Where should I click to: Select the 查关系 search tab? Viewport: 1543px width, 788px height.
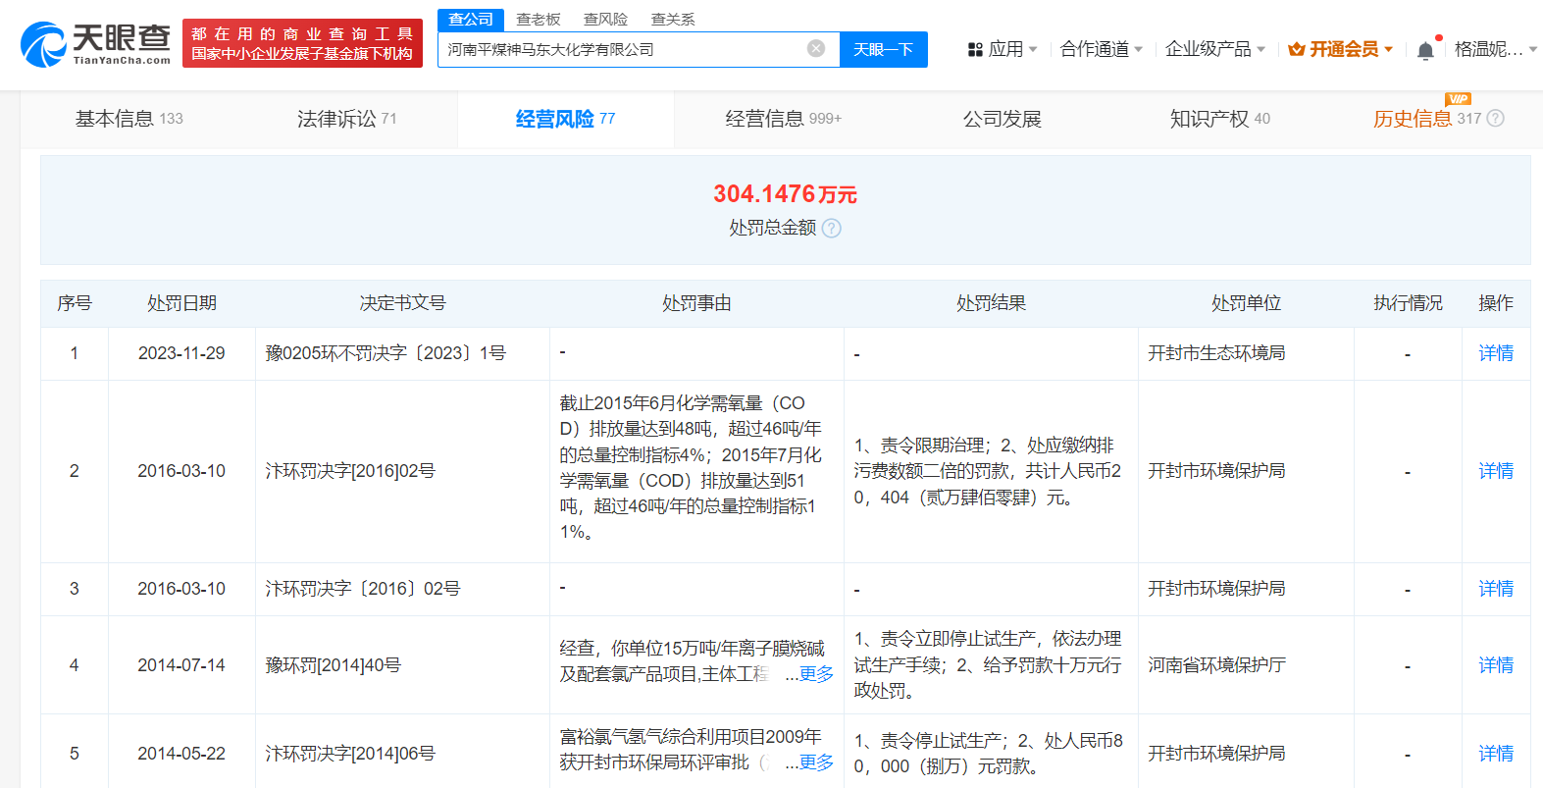point(673,20)
